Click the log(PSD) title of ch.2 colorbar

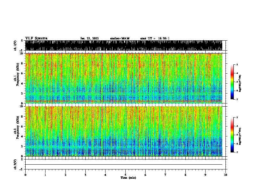(240, 136)
